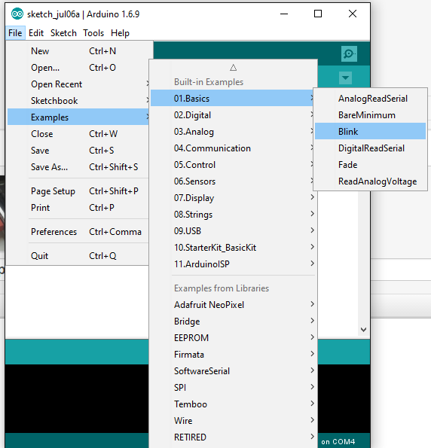Open BareMinimum example sketch
This screenshot has width=431, height=448.
(x=371, y=115)
